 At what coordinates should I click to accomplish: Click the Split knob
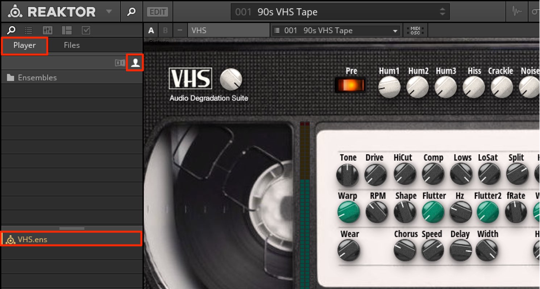pos(517,174)
